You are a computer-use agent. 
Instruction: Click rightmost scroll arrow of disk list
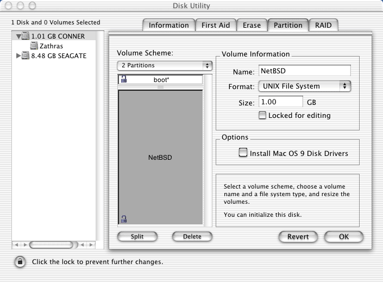click(91, 245)
